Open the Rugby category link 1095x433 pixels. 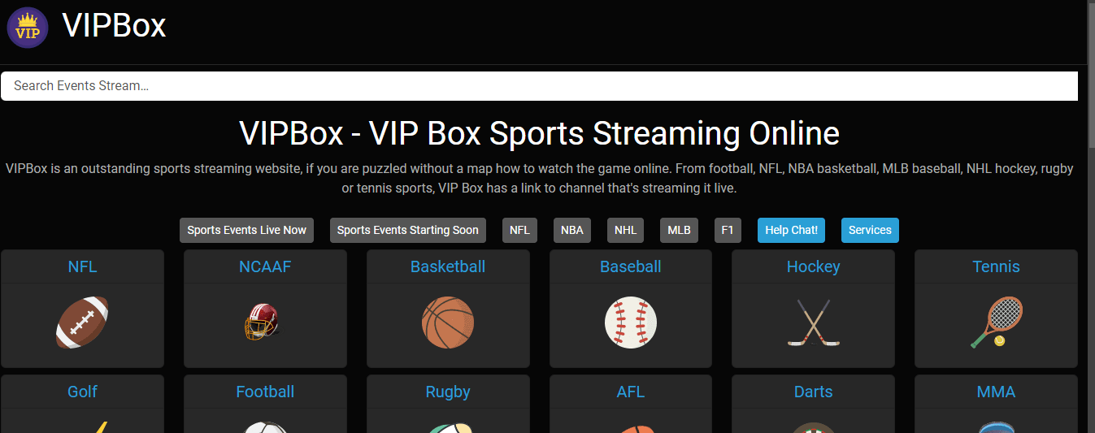pyautogui.click(x=448, y=392)
